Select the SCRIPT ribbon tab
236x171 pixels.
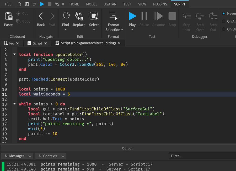[x=180, y=4]
